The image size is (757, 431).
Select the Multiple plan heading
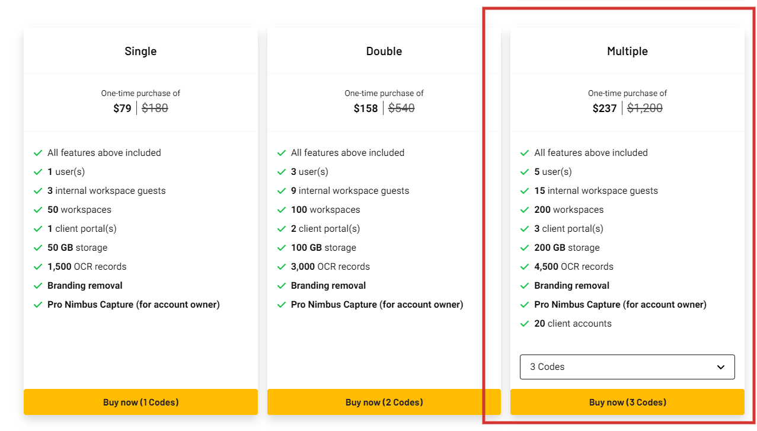[627, 51]
